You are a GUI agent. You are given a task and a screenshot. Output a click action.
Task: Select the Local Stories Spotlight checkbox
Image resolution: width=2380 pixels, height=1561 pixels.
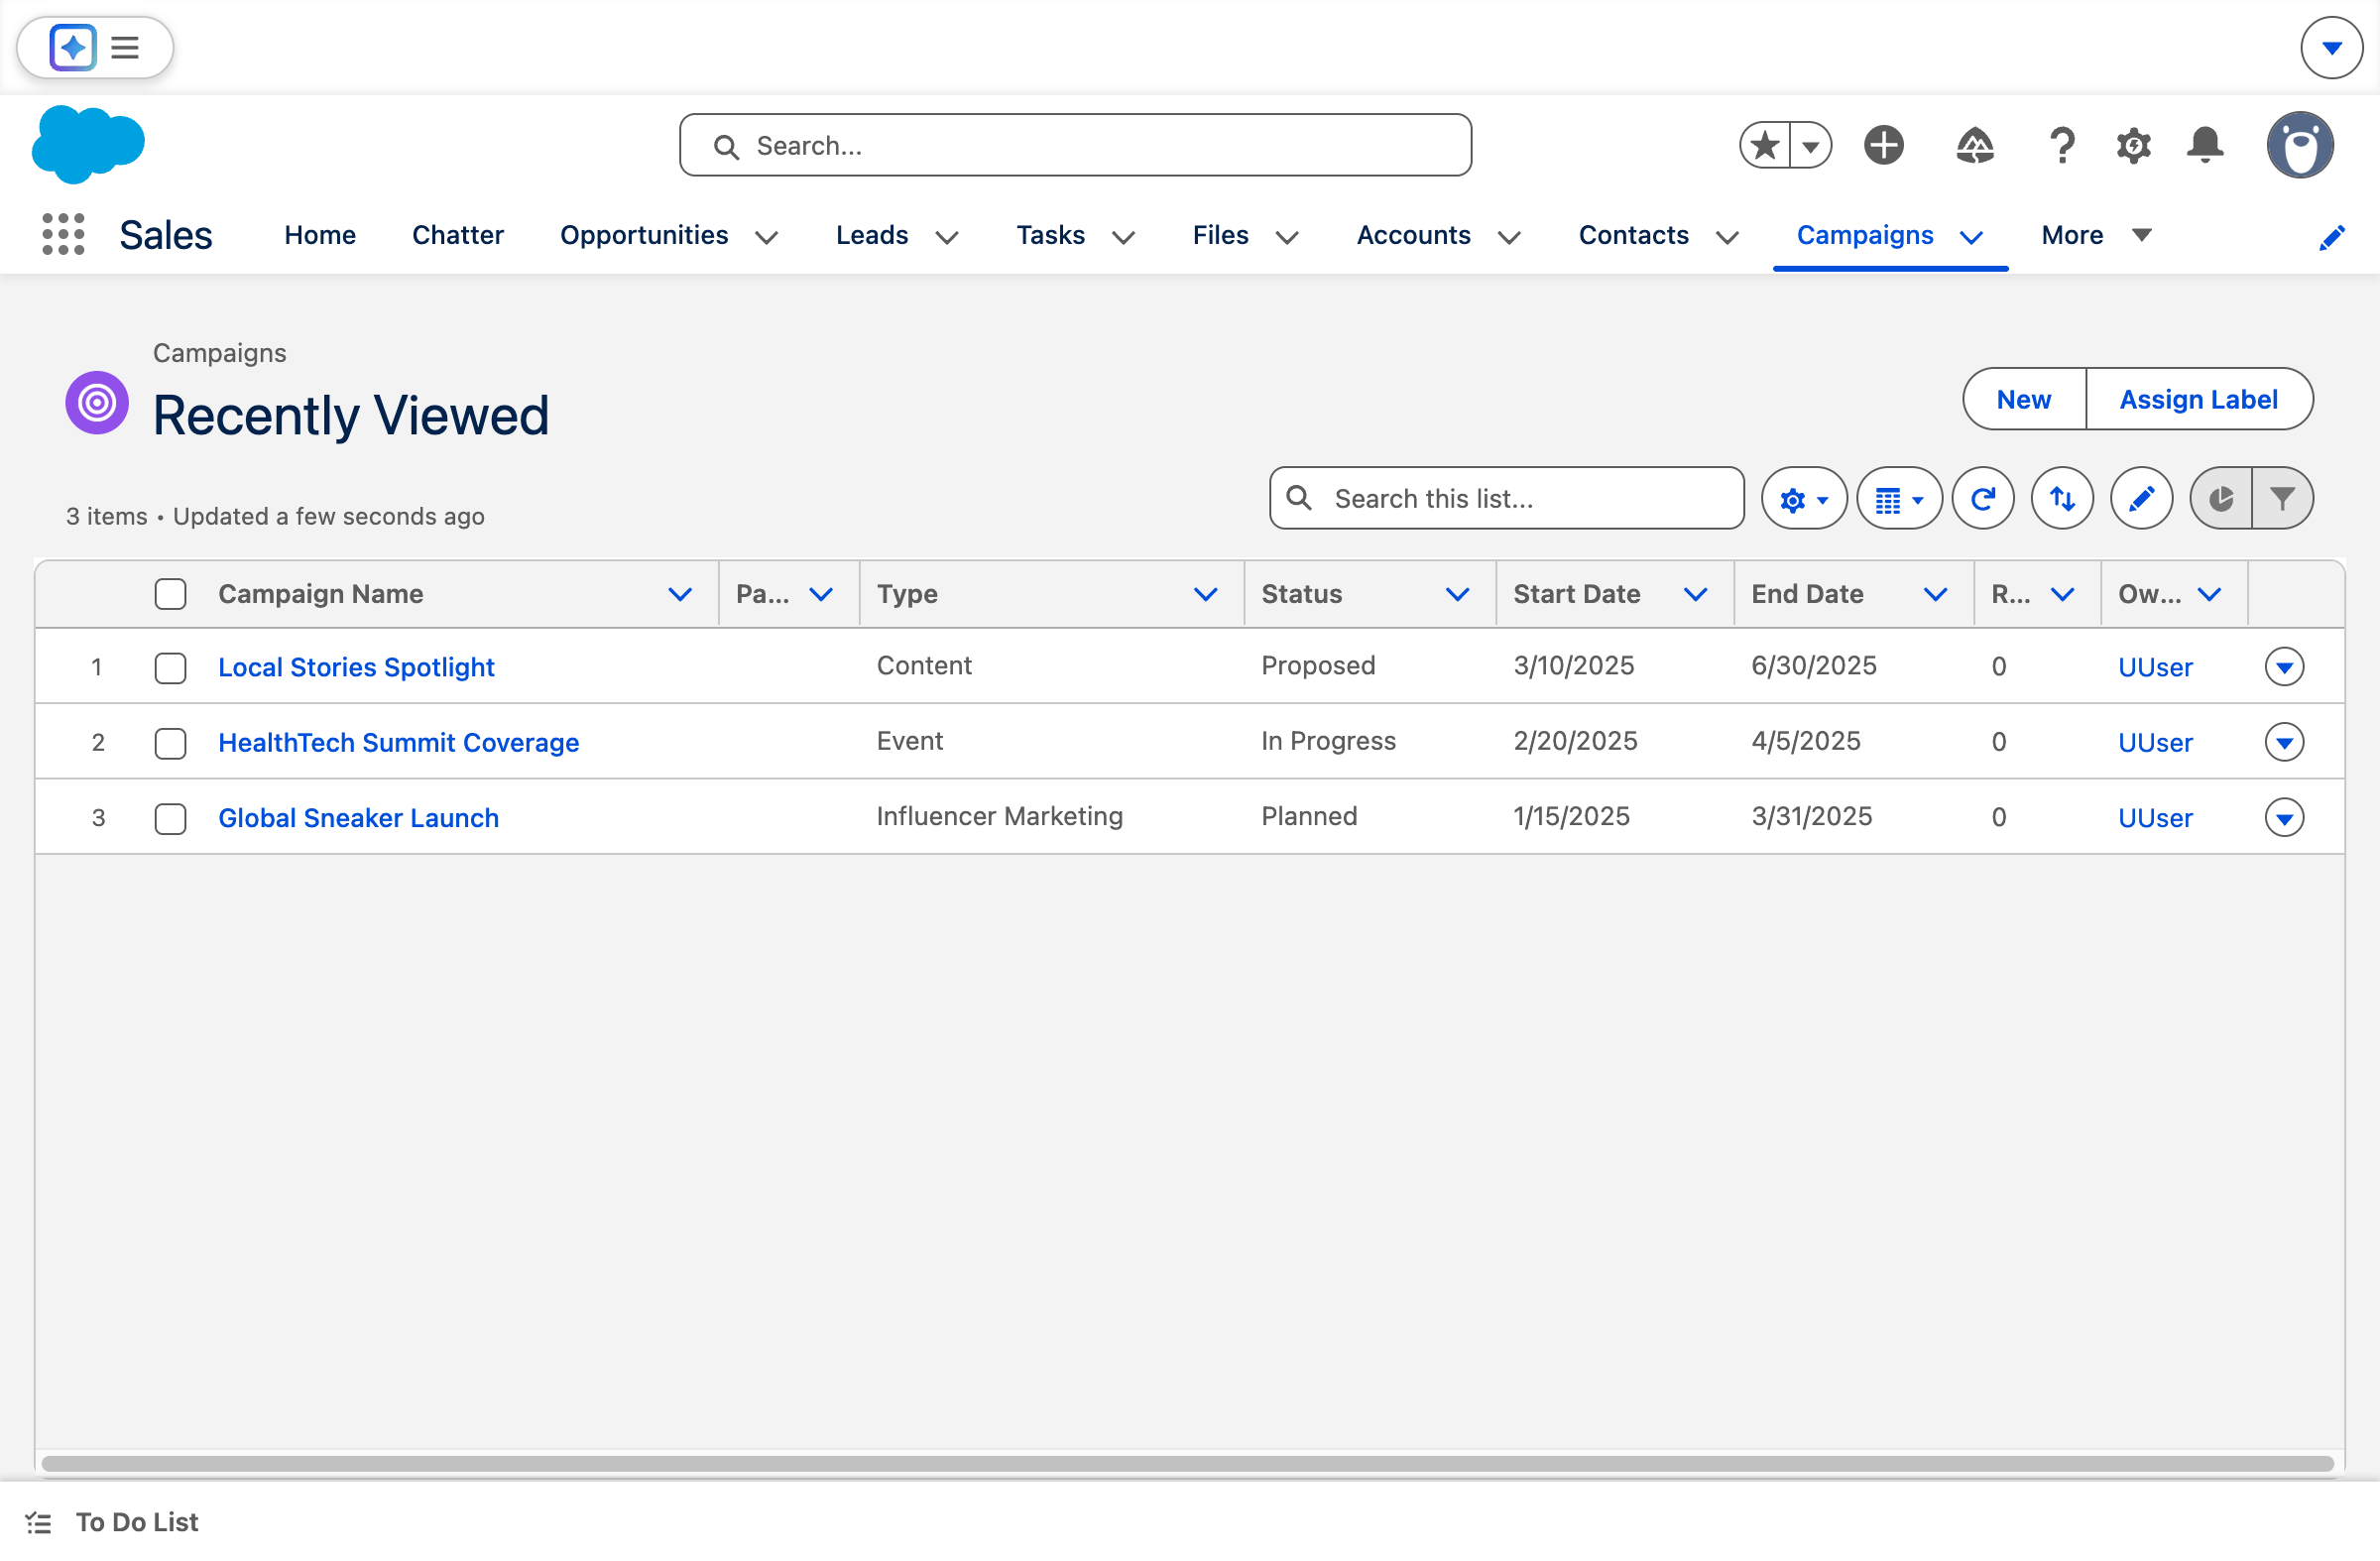(171, 667)
